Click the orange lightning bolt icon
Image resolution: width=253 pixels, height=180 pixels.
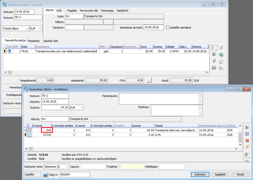[x=247, y=147]
